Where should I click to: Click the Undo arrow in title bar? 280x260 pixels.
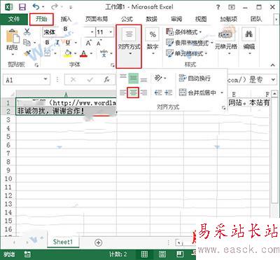click(36, 7)
